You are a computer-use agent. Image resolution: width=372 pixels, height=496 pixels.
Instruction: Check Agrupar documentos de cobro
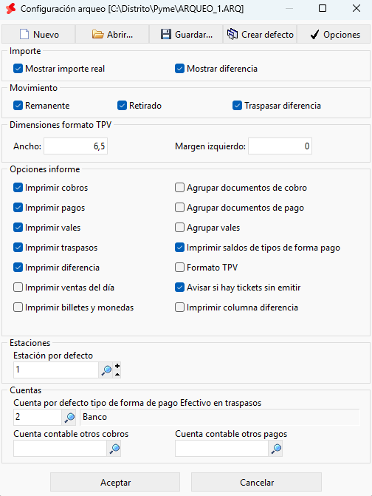179,188
